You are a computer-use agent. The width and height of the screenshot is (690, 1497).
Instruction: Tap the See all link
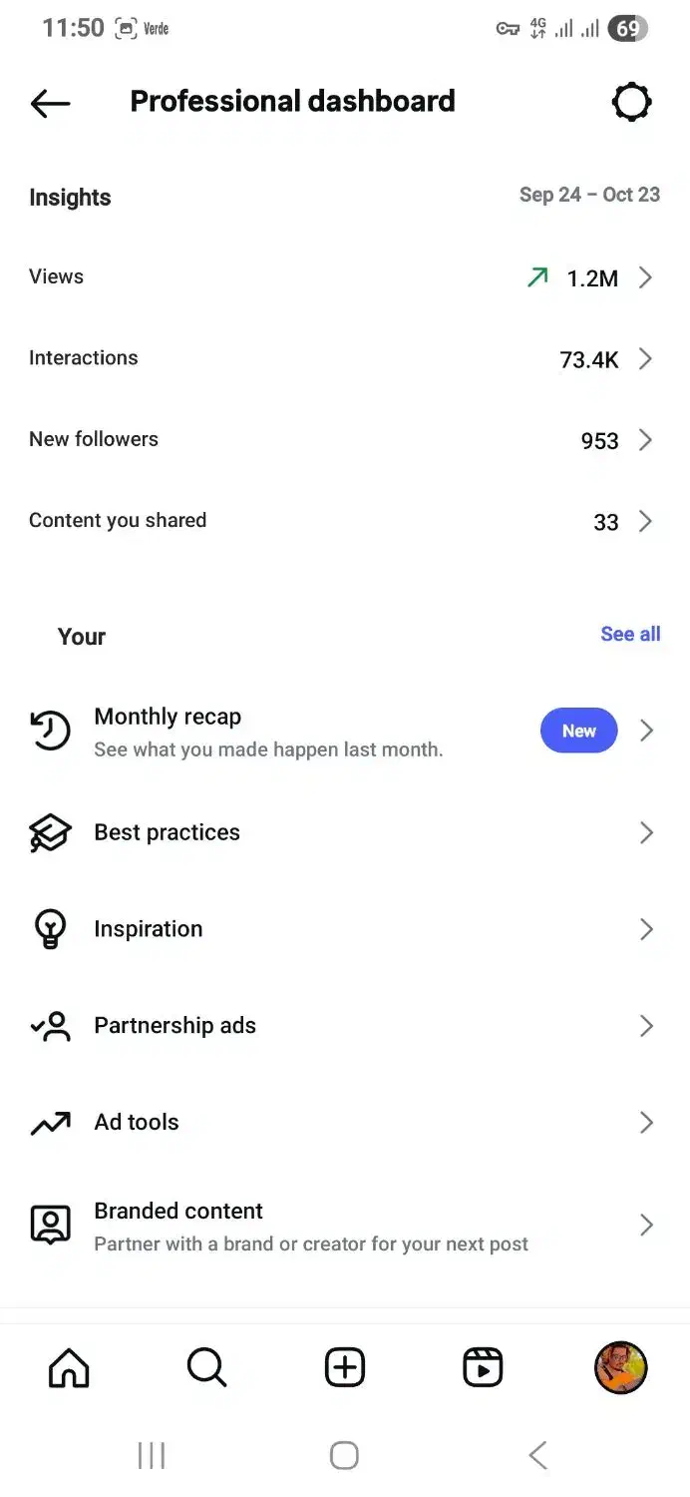(630, 635)
